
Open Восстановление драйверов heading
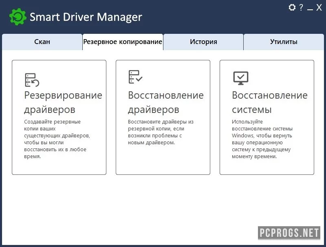pyautogui.click(x=166, y=102)
